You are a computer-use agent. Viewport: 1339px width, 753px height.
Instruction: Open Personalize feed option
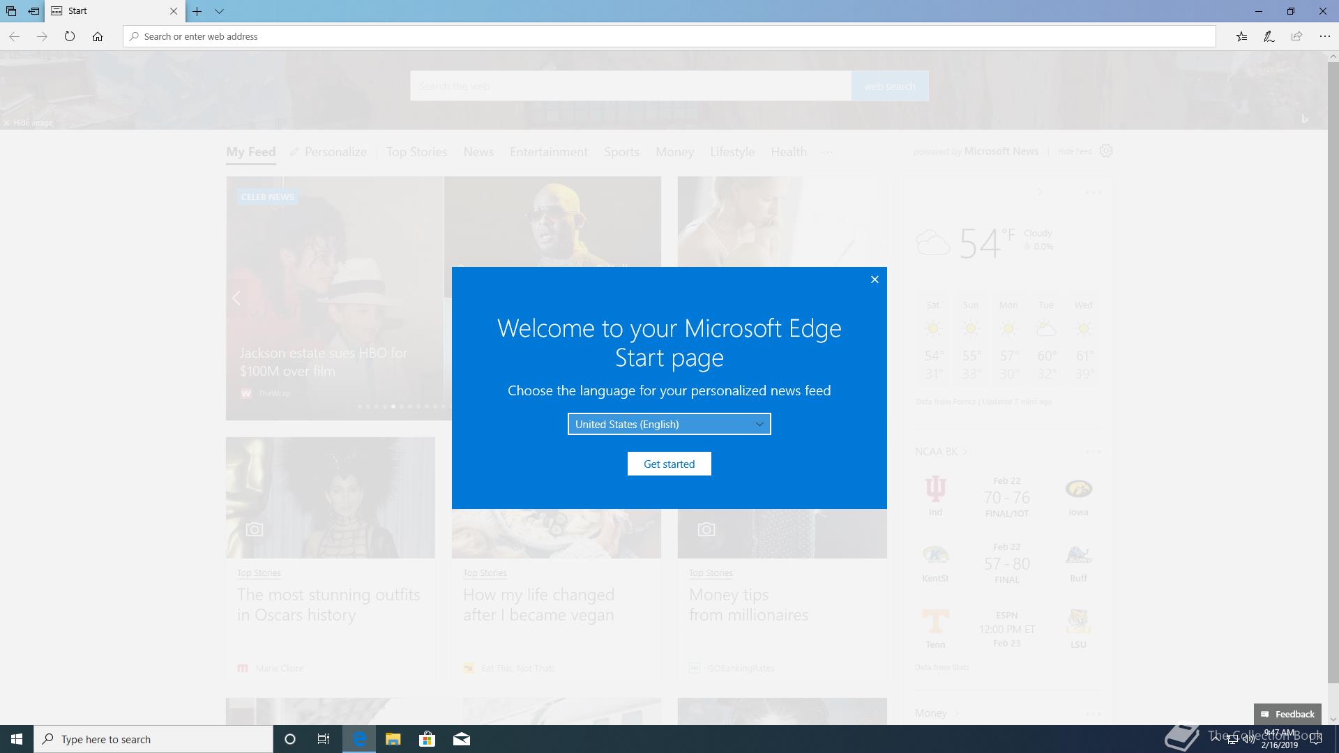[x=328, y=152]
